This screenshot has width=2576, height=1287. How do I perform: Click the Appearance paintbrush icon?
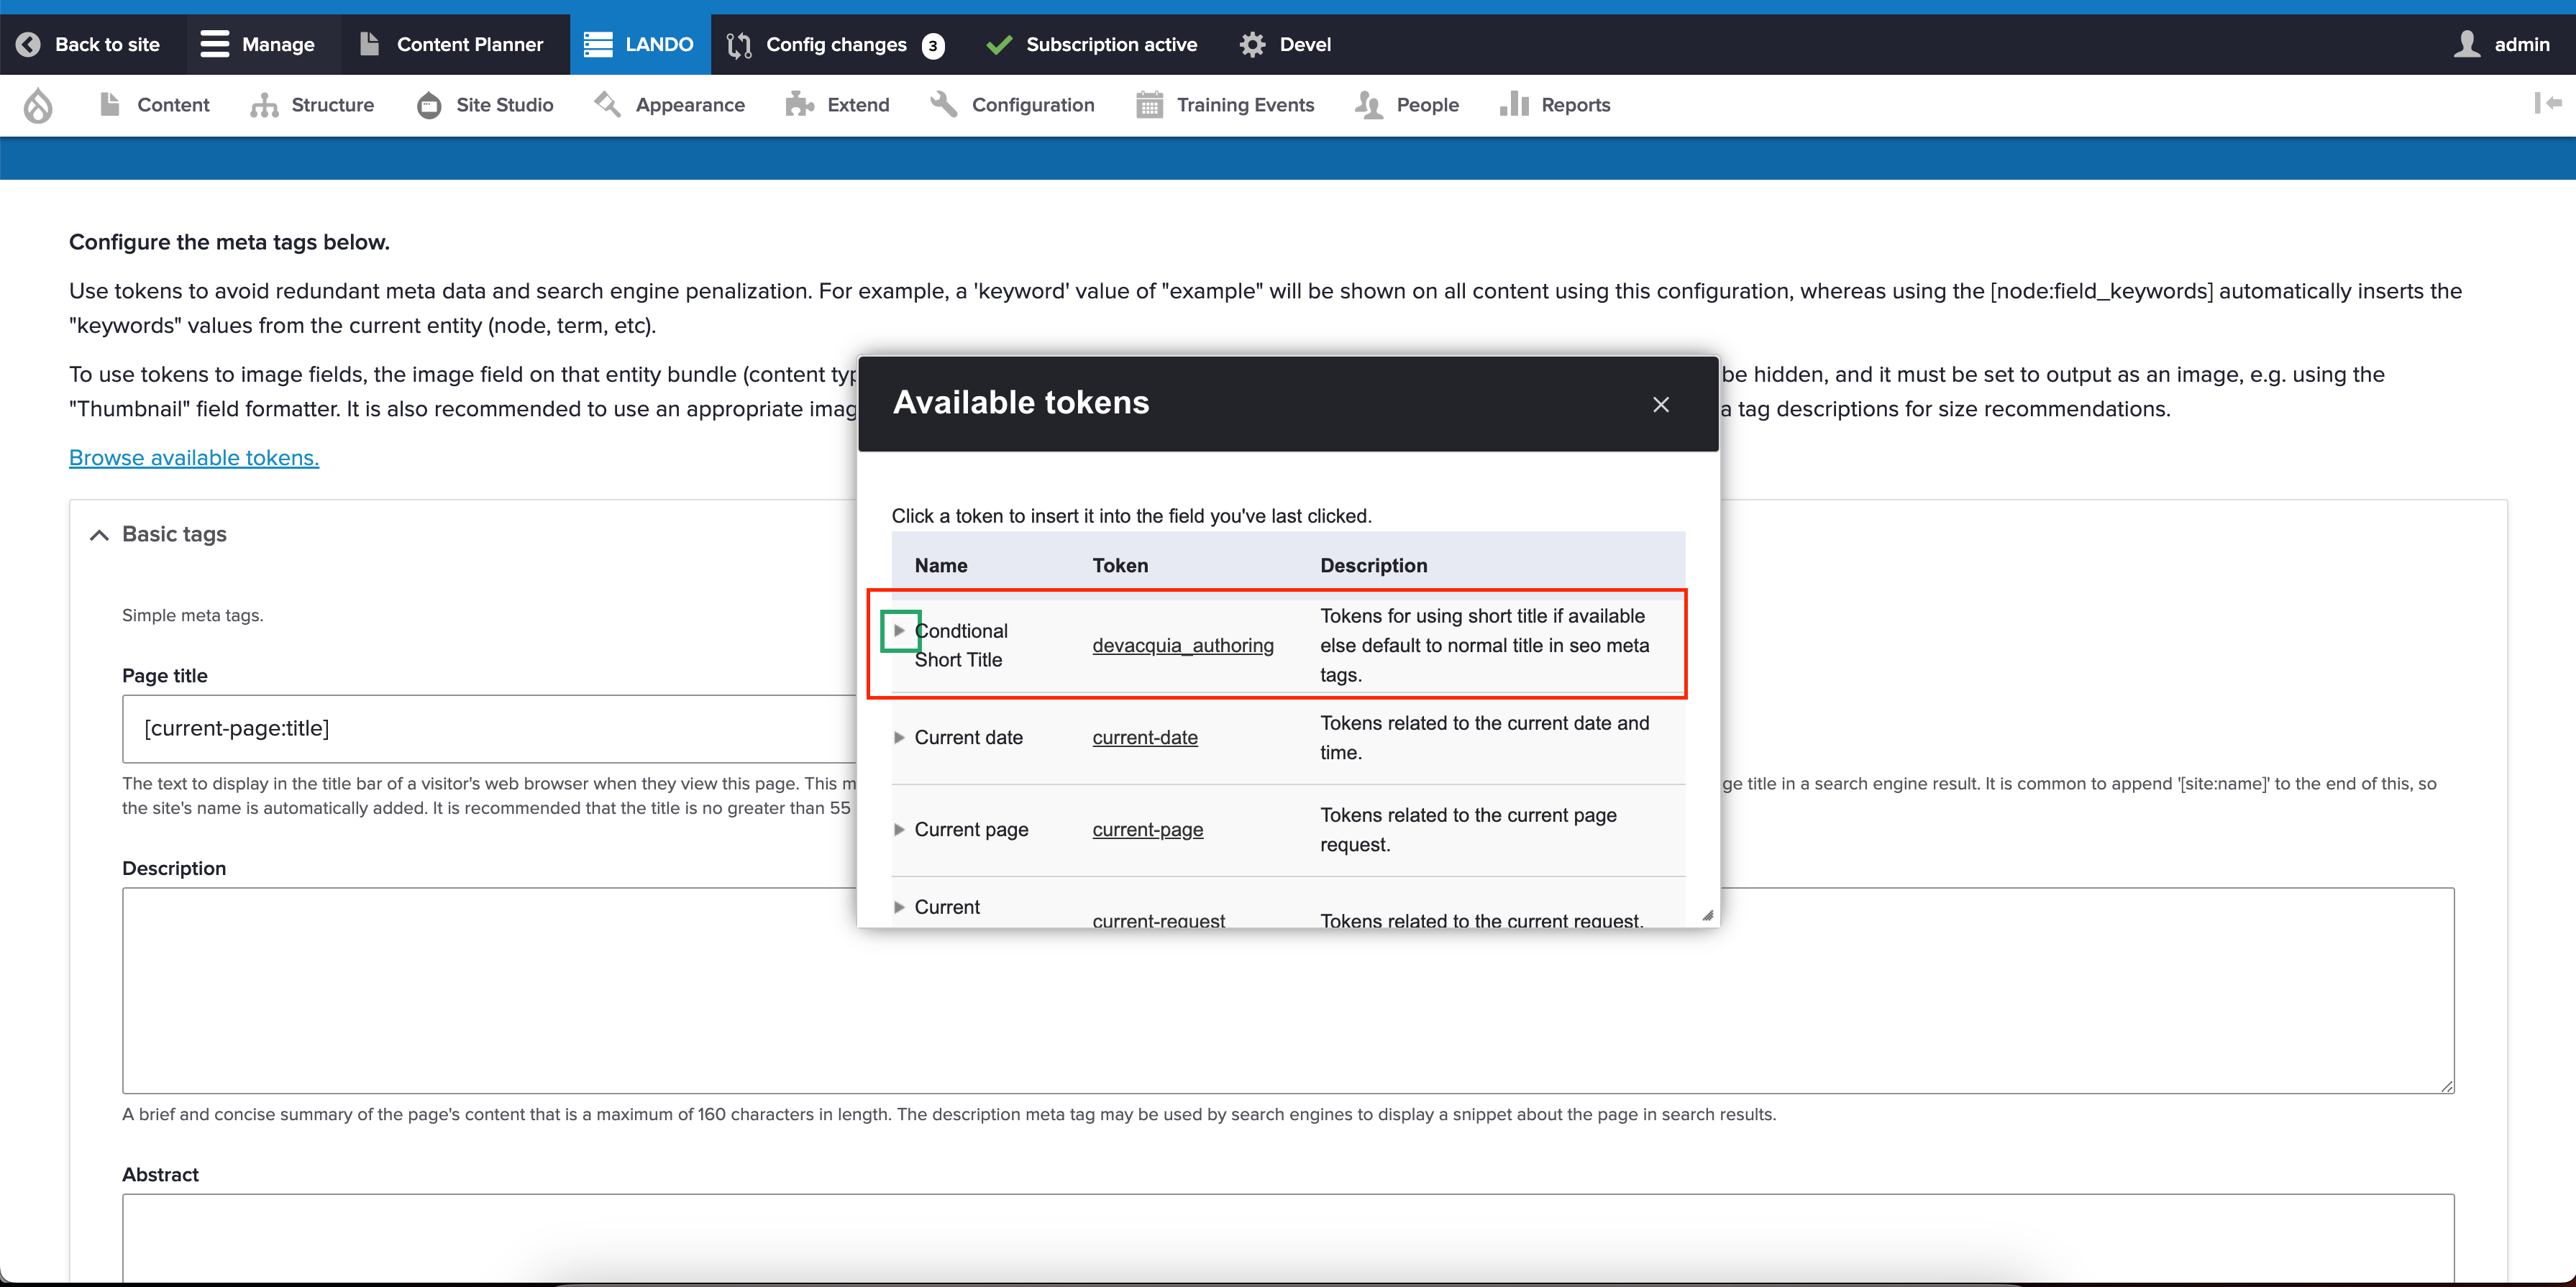[x=607, y=104]
